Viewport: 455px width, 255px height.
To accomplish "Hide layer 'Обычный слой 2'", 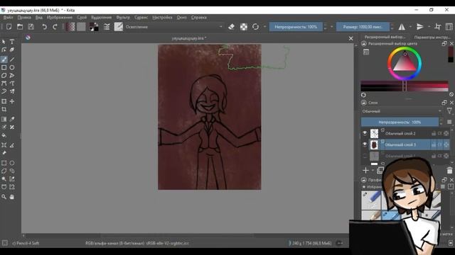I will [x=365, y=133].
